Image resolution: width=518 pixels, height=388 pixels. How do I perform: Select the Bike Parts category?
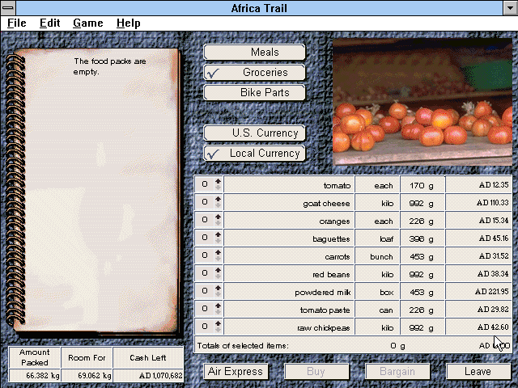click(x=254, y=92)
